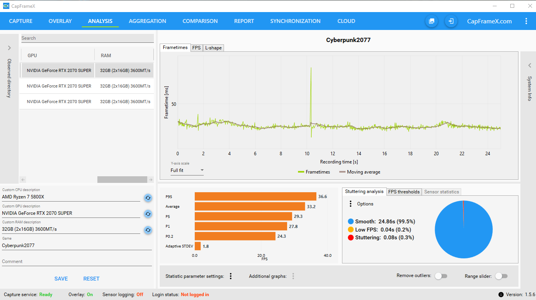The height and width of the screenshot is (300, 536).
Task: Open the COMPARISON page
Action: tap(200, 21)
